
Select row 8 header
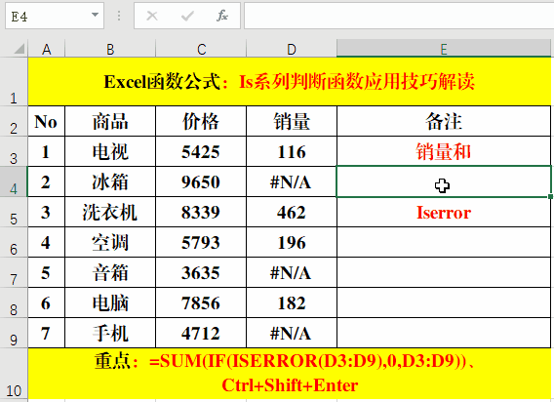point(14,302)
